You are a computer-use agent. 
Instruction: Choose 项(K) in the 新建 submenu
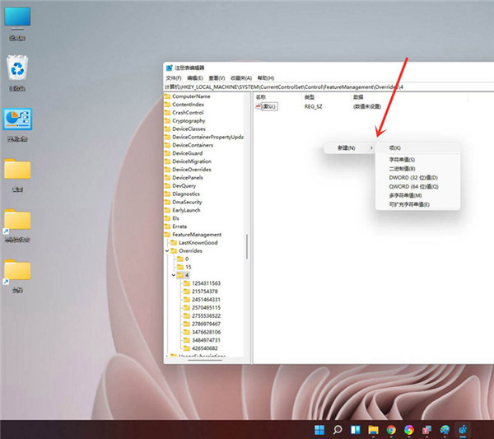394,147
